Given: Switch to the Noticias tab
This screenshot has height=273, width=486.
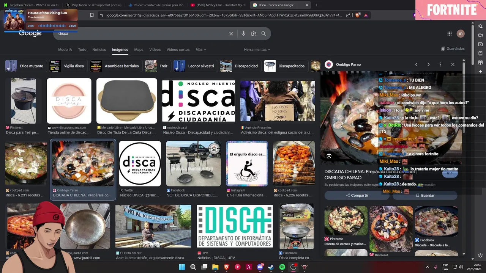Looking at the screenshot, I should pyautogui.click(x=99, y=50).
